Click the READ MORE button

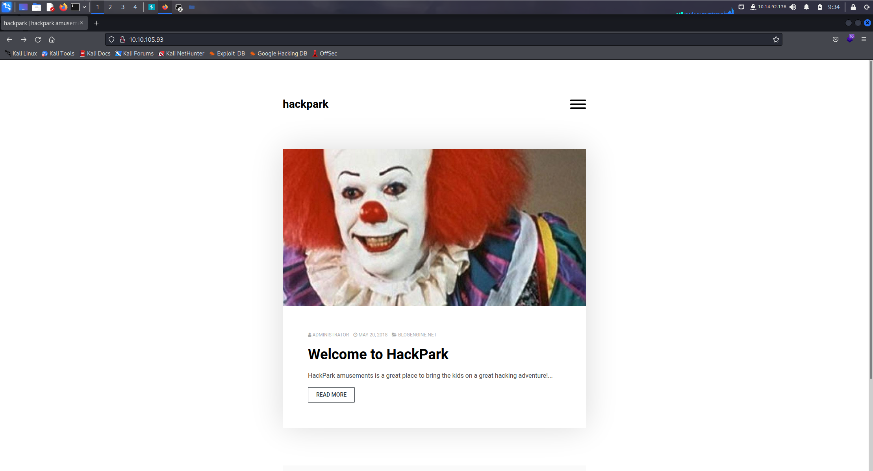(331, 395)
